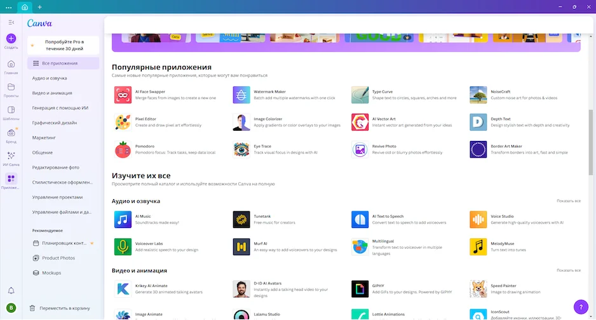Image resolution: width=596 pixels, height=320 pixels.
Task: Open the AI Vector Art app icon
Action: tap(360, 123)
